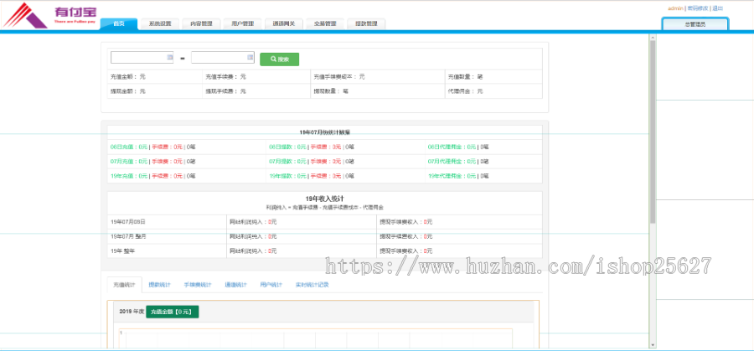This screenshot has width=754, height=351.
Task: Click the 19年 整年 row label
Action: [x=121, y=250]
